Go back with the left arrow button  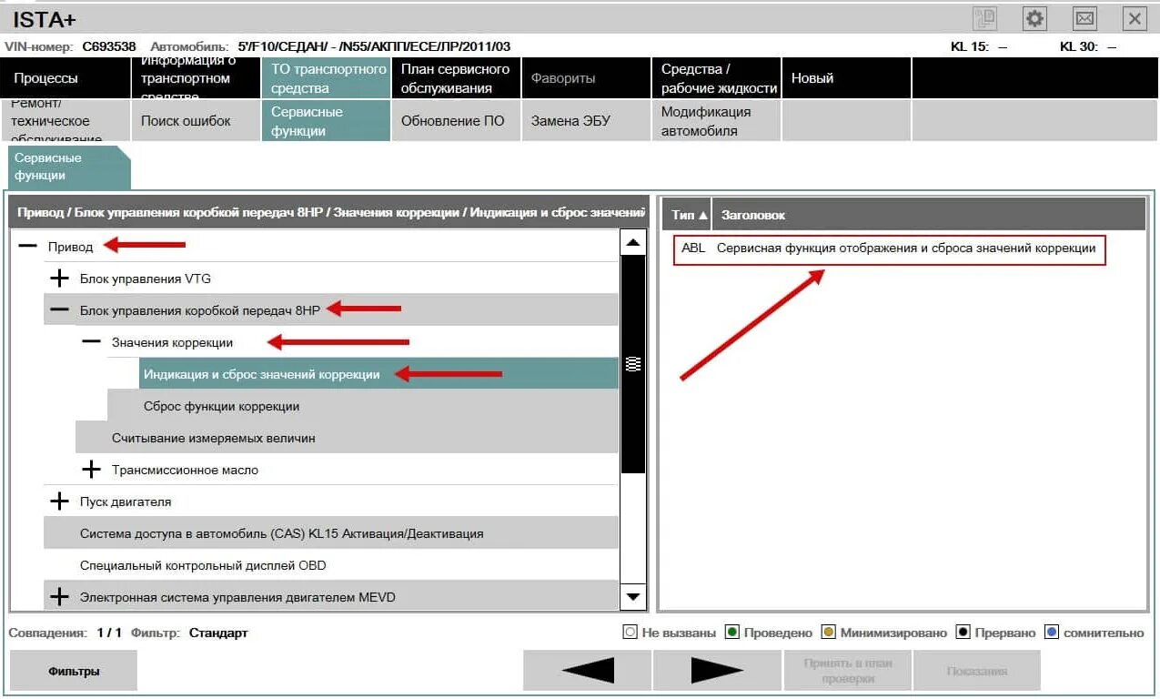point(587,671)
